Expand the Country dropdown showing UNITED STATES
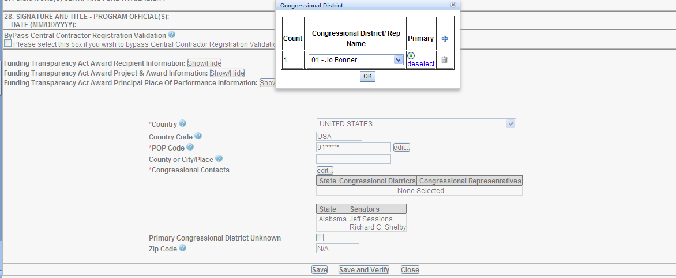The image size is (676, 278). point(510,124)
